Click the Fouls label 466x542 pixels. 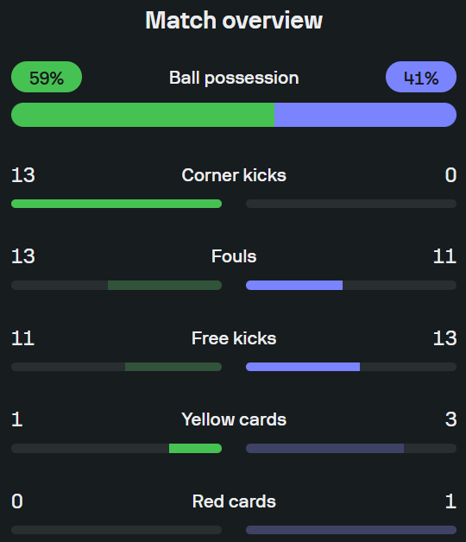coord(234,256)
